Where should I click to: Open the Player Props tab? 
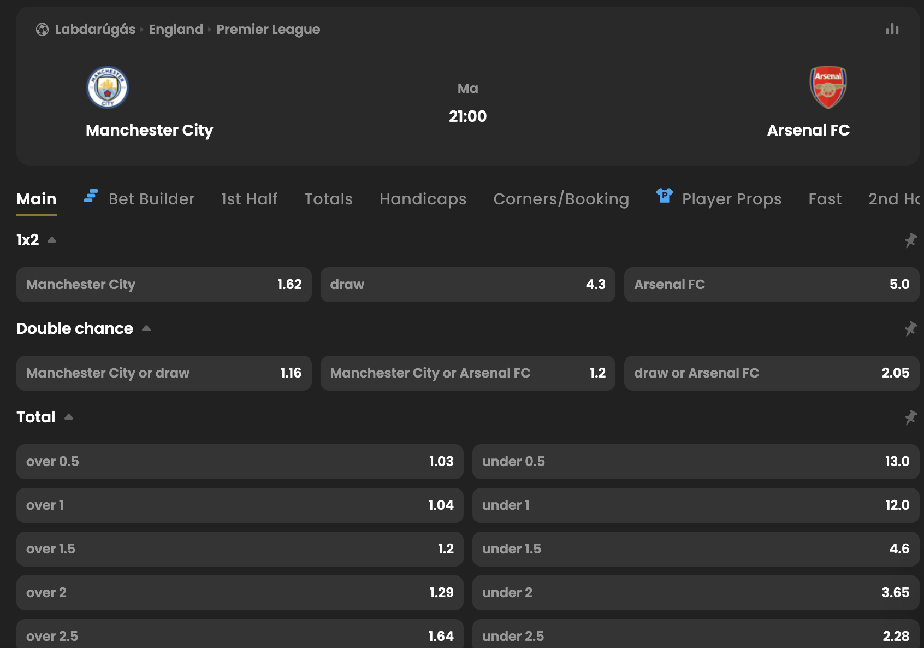[x=732, y=199]
